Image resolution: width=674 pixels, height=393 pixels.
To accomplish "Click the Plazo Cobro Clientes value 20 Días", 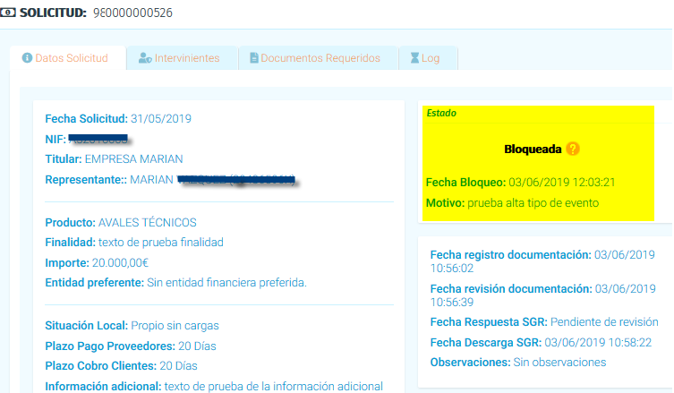I will (x=178, y=366).
